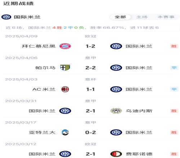
Task: Open the 1-2 score against Bayern Munich
Action: pyautogui.click(x=90, y=46)
